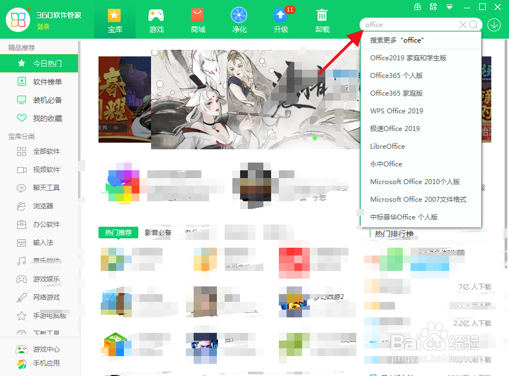Open the 宝库 treasury tab

(x=115, y=20)
